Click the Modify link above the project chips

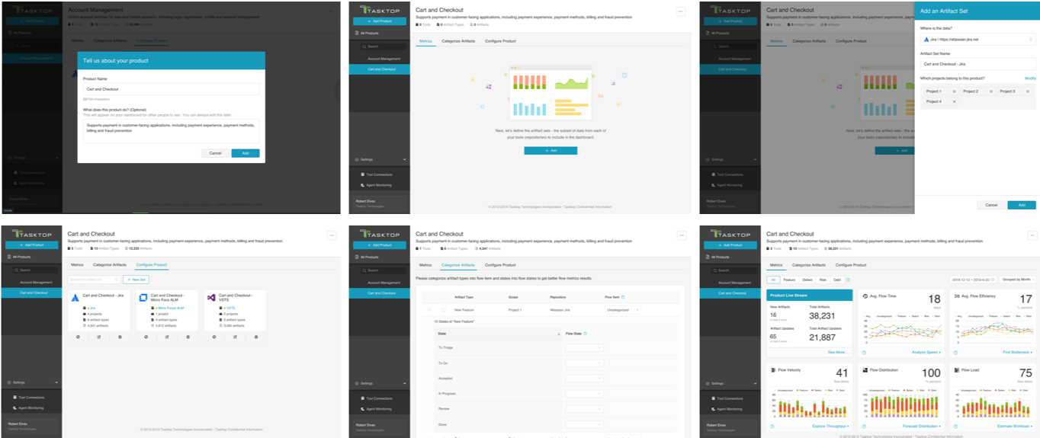(x=1030, y=78)
